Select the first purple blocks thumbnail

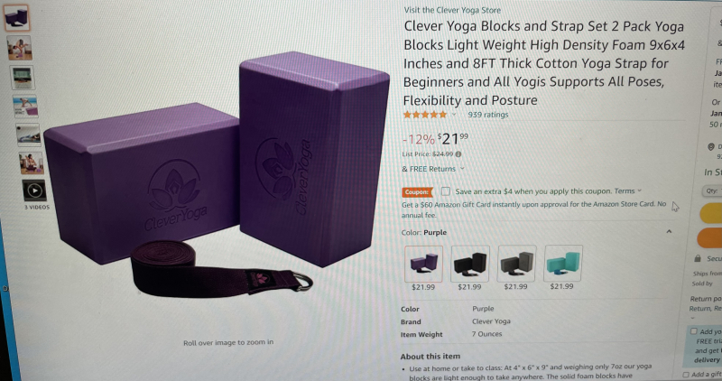click(x=16, y=17)
